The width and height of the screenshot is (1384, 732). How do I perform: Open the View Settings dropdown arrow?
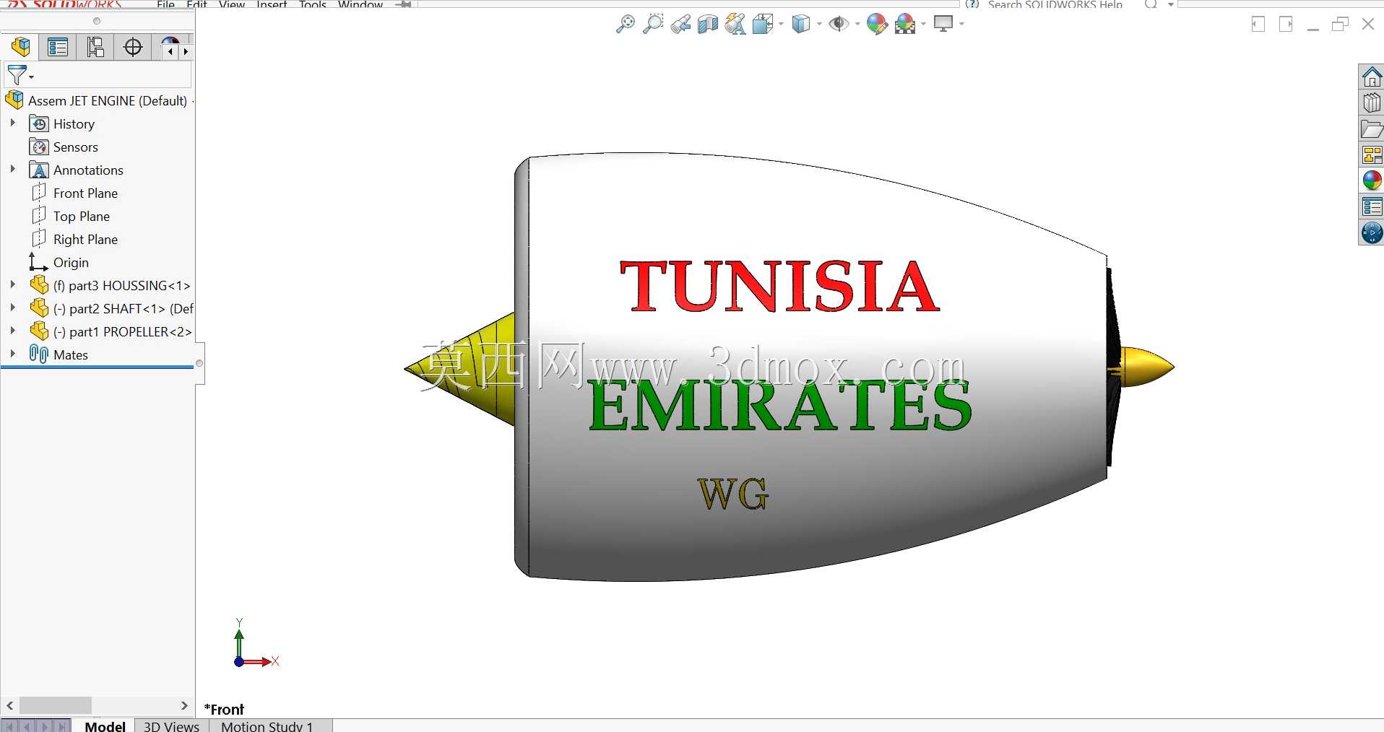(x=961, y=24)
